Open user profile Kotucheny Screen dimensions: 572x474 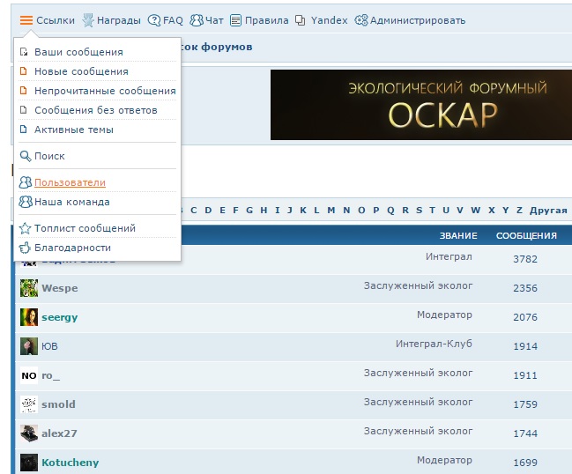[70, 463]
